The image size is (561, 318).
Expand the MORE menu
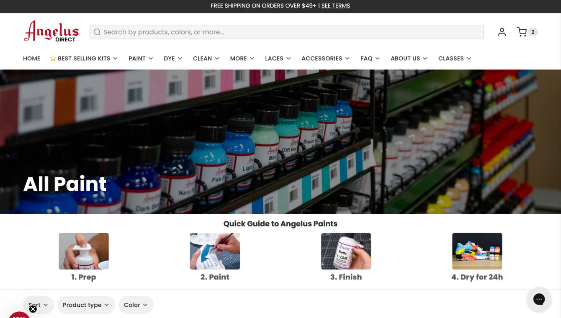242,59
